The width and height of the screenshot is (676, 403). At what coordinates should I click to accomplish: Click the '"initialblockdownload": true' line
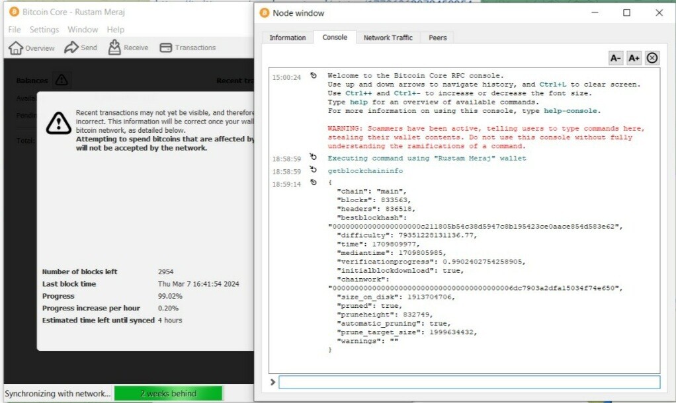400,270
